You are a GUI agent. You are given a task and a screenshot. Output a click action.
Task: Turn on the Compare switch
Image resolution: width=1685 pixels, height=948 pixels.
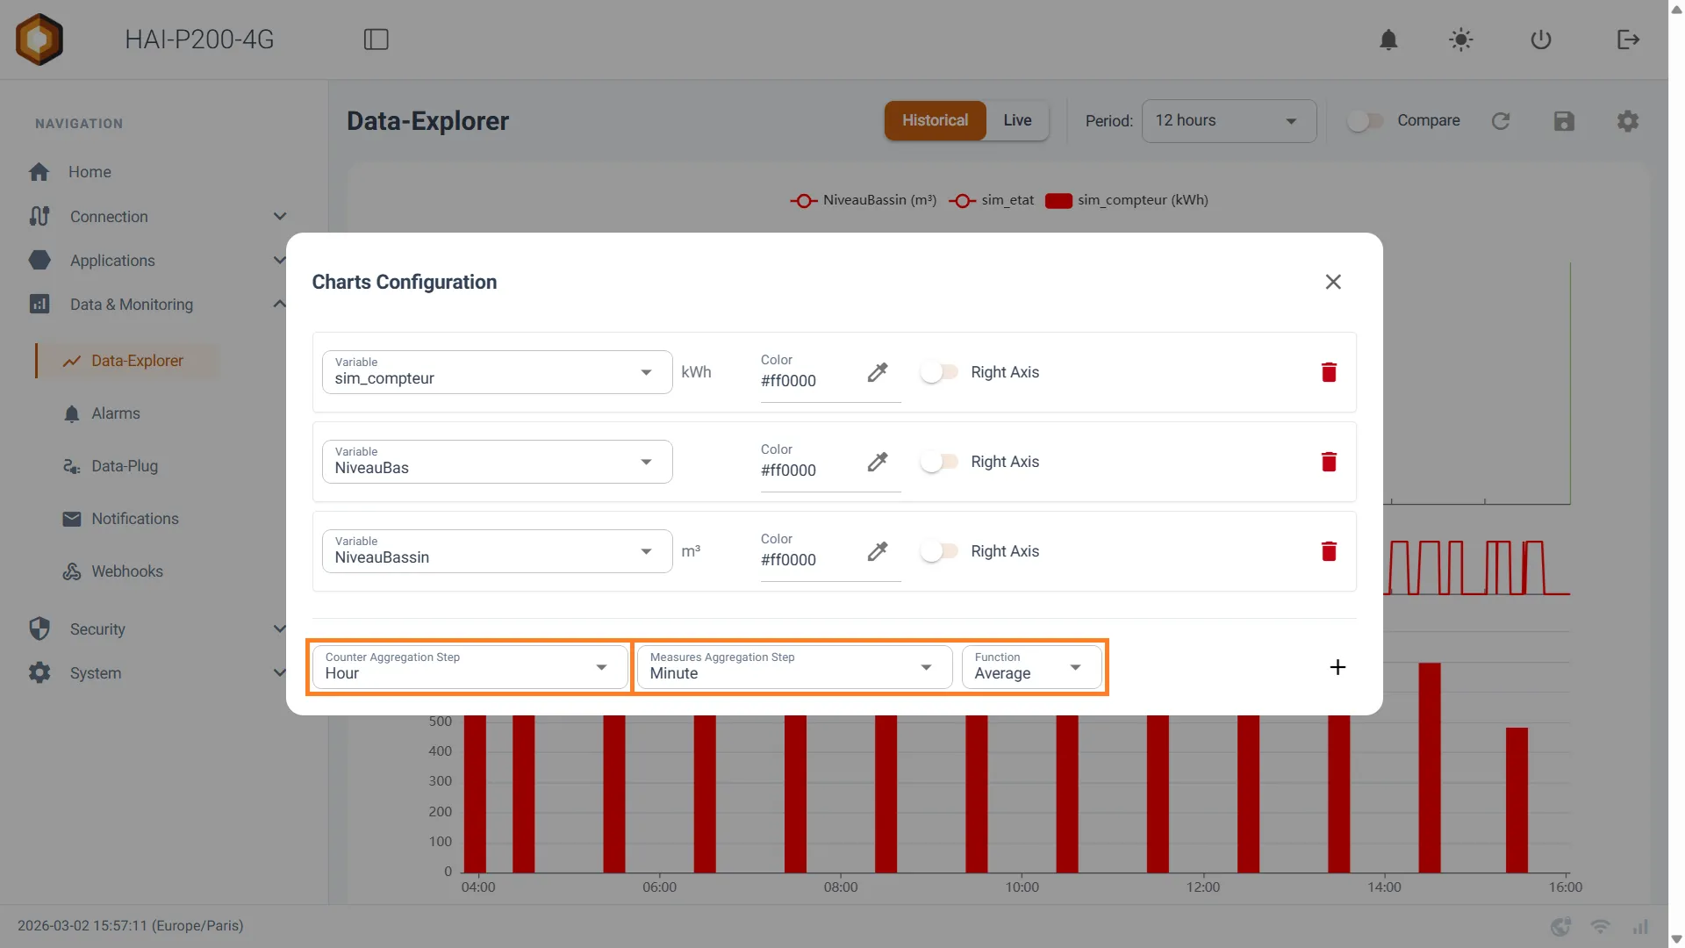click(x=1366, y=121)
